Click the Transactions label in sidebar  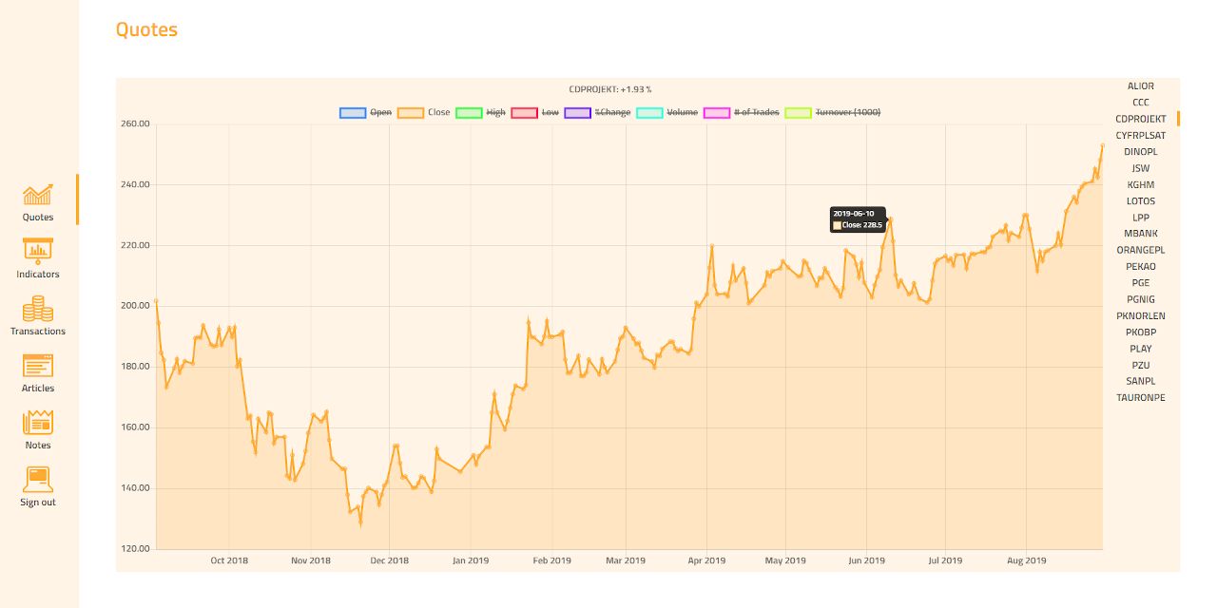point(38,332)
